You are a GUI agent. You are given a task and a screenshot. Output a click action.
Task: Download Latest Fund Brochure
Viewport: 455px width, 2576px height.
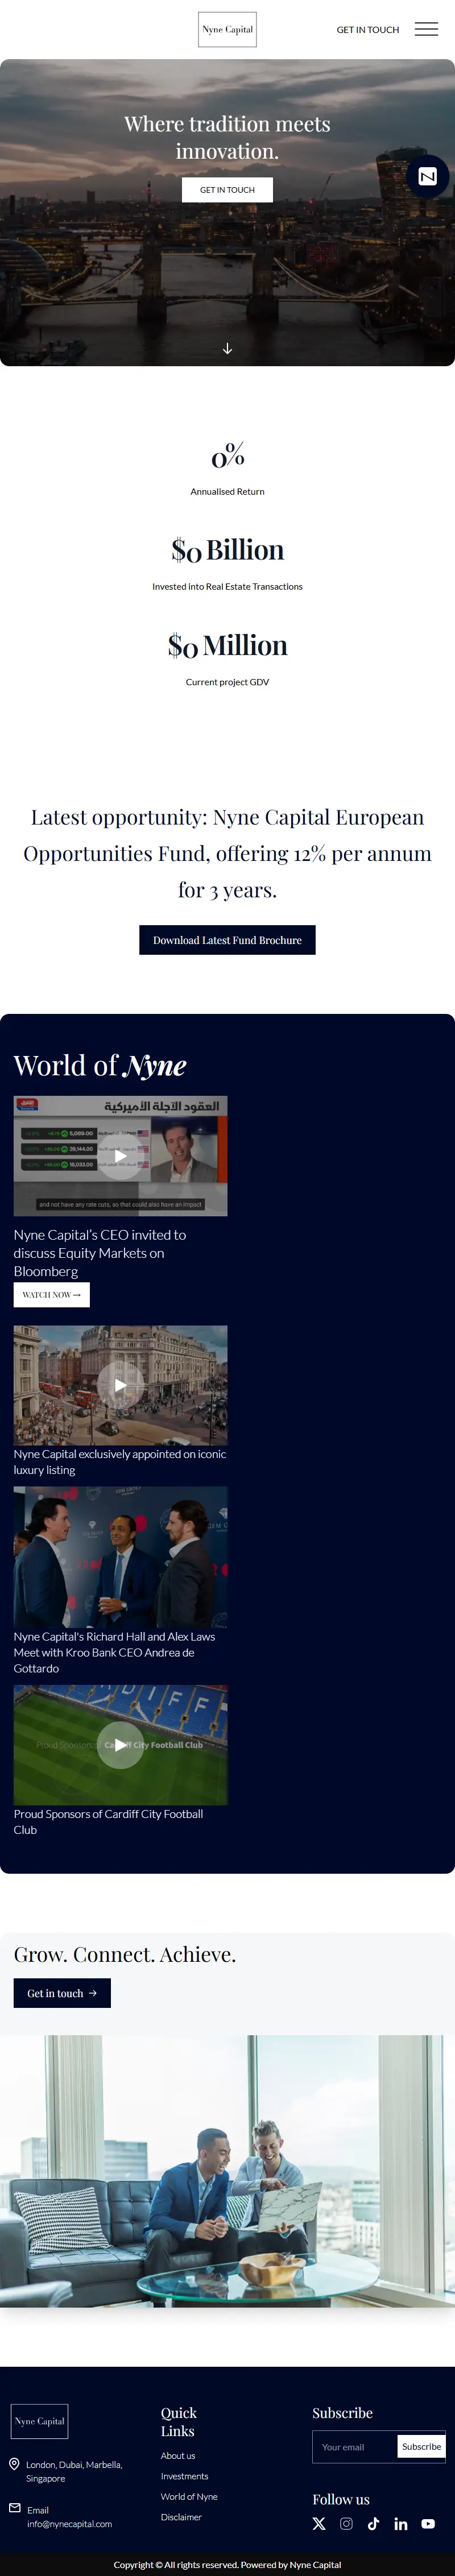tap(227, 940)
